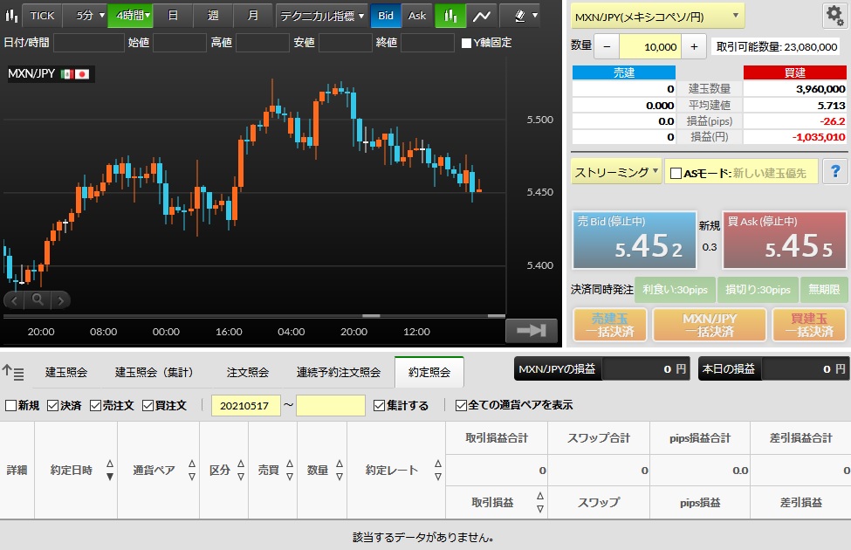Click the empty end date field

click(331, 406)
